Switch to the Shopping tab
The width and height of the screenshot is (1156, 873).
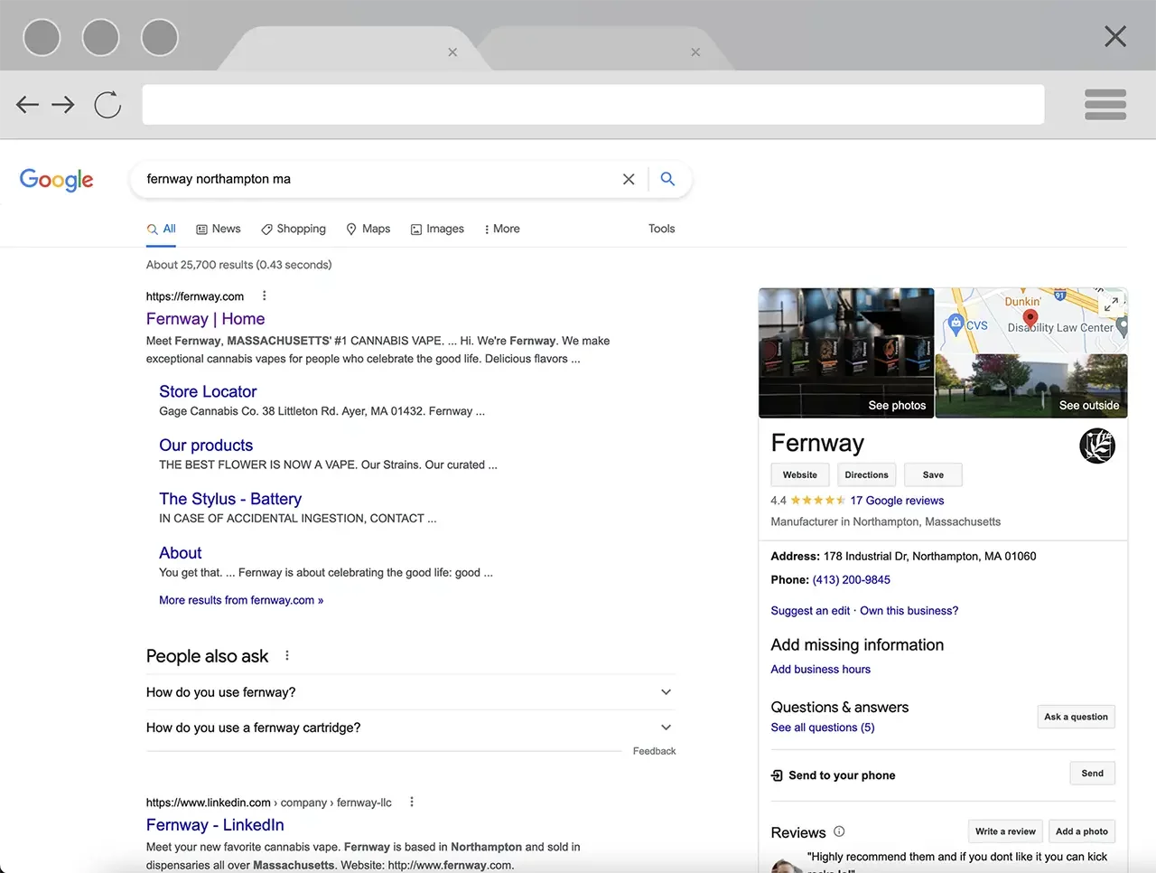(294, 229)
